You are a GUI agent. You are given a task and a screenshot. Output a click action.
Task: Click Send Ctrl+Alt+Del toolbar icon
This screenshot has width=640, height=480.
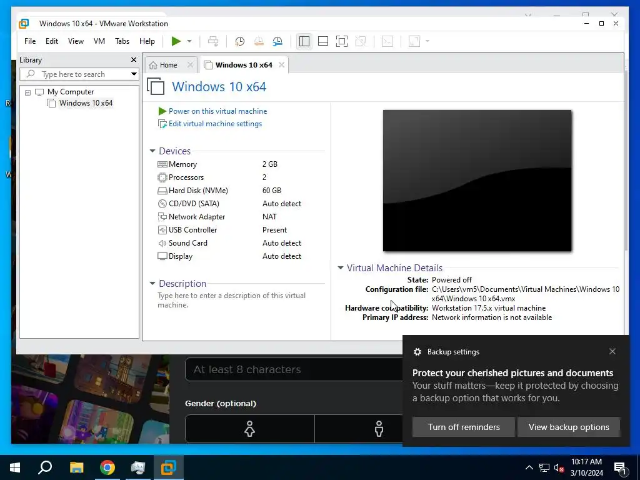213,41
